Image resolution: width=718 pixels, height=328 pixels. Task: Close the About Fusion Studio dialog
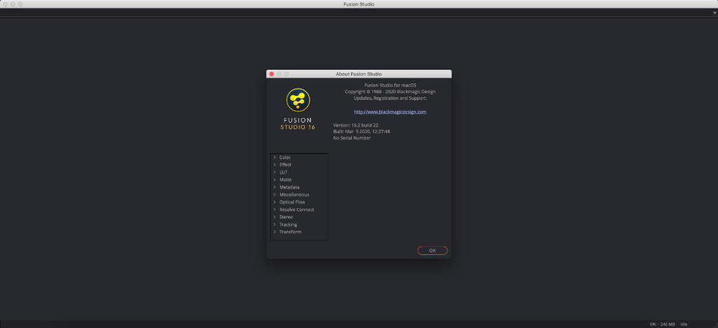point(271,74)
